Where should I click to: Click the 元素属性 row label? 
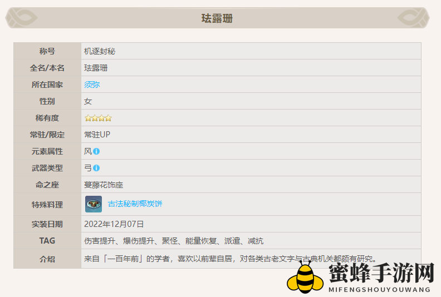47,151
